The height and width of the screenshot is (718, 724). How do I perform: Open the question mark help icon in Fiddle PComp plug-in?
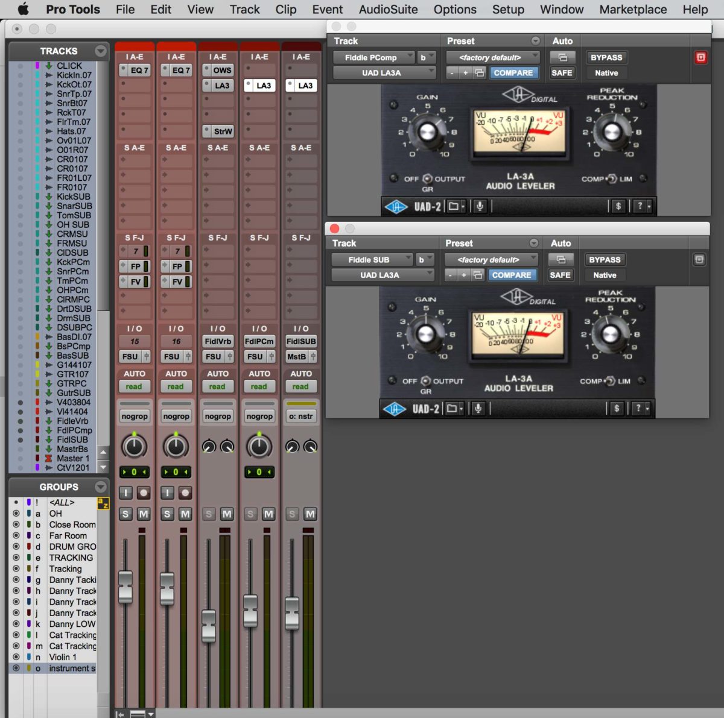pyautogui.click(x=643, y=207)
